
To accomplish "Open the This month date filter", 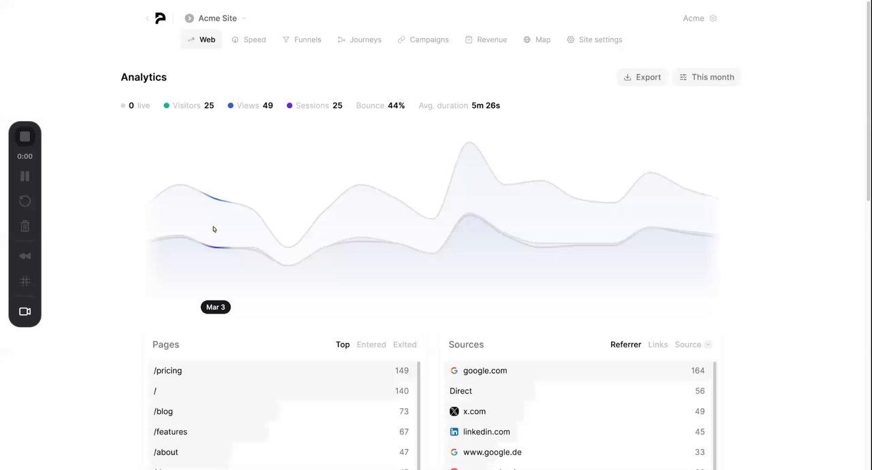I will (706, 77).
